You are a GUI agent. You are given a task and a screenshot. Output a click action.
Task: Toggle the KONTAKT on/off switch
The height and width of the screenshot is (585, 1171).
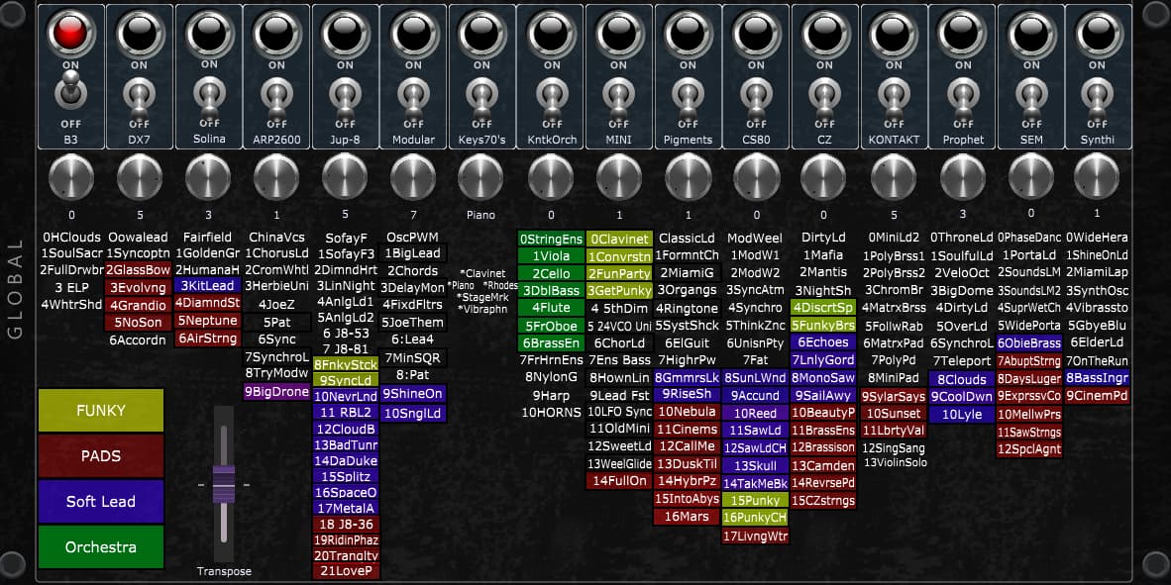point(894,97)
